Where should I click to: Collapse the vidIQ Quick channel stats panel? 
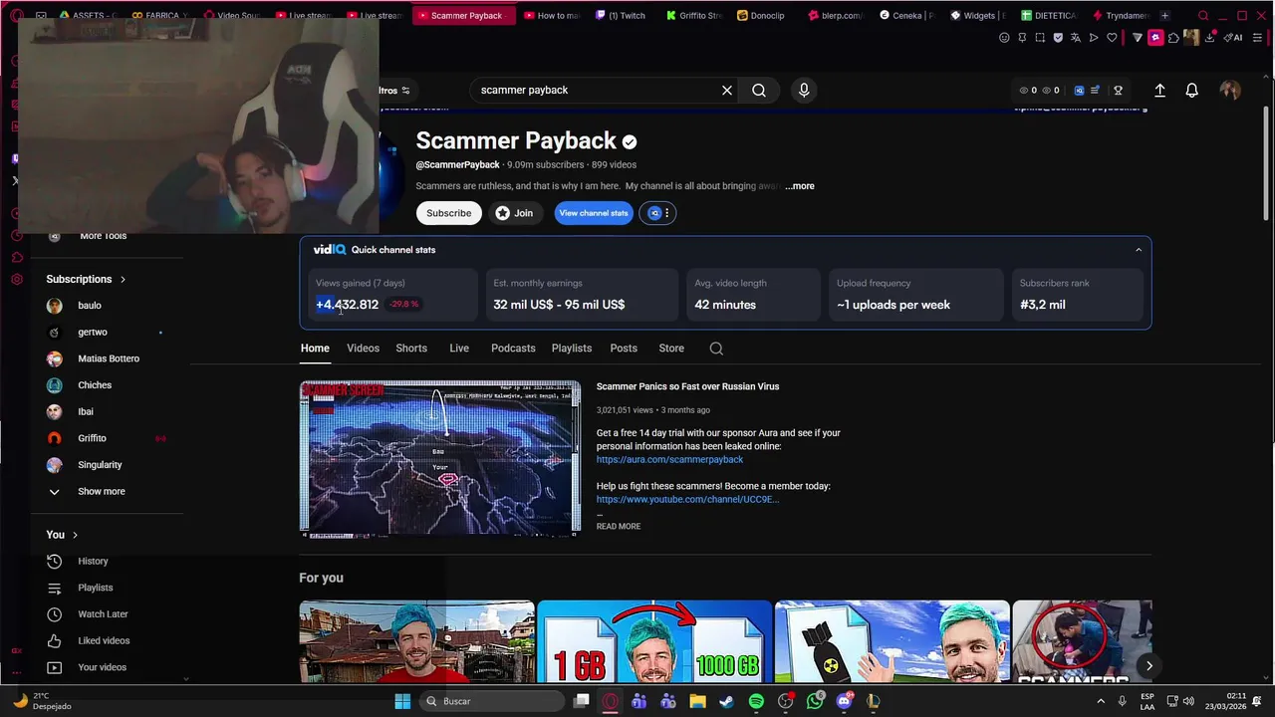pyautogui.click(x=1139, y=250)
